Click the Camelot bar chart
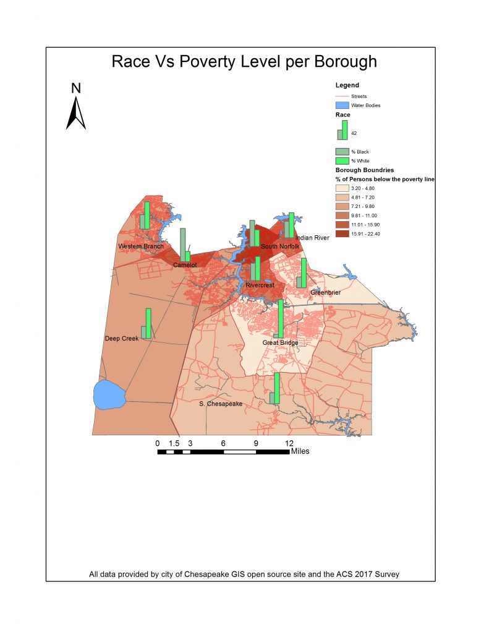 click(x=185, y=245)
